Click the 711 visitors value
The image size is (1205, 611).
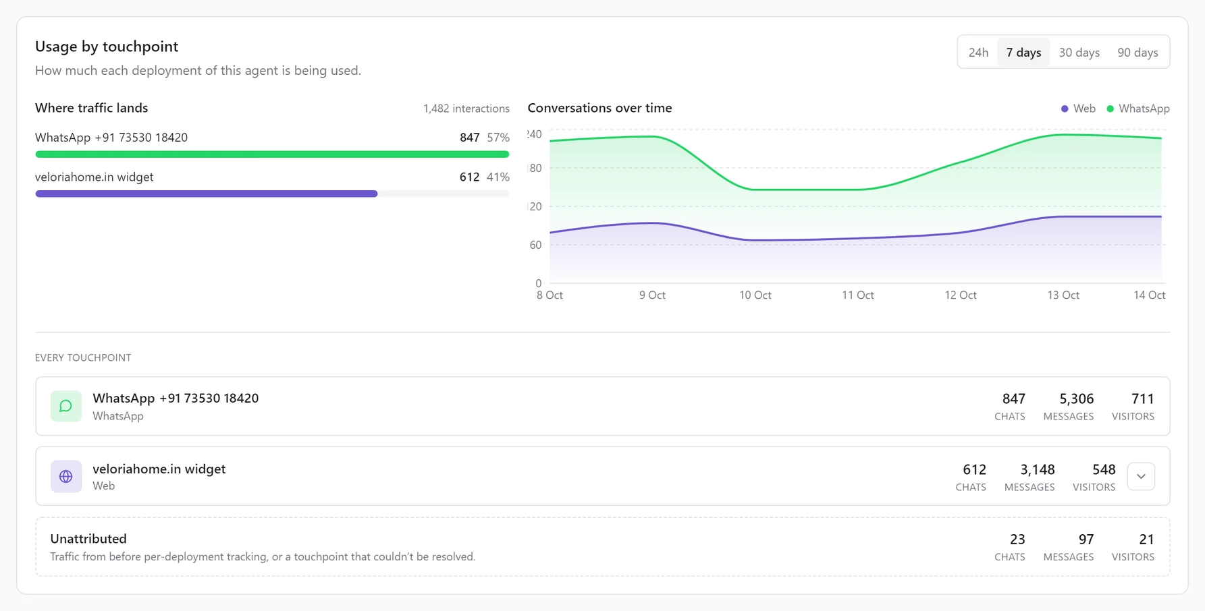click(1143, 399)
